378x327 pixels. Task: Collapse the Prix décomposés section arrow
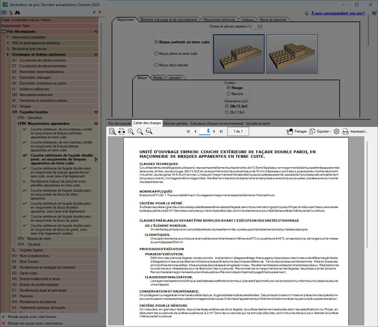tap(96, 32)
